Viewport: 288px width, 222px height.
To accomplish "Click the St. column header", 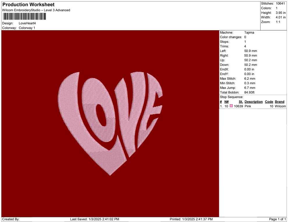I will click(240, 101).
